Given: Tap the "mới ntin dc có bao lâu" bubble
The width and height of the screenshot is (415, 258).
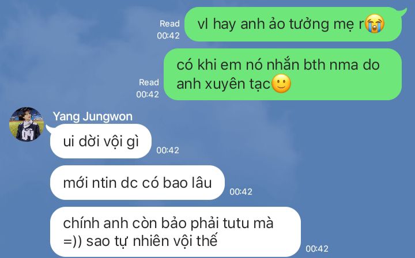Looking at the screenshot, I should 137,183.
